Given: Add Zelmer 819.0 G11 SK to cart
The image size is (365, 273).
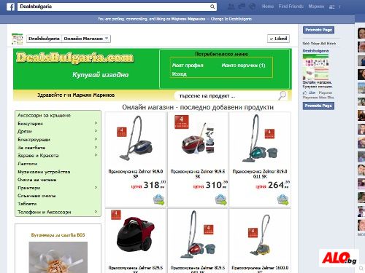Looking at the screenshot, I should click(x=283, y=199).
